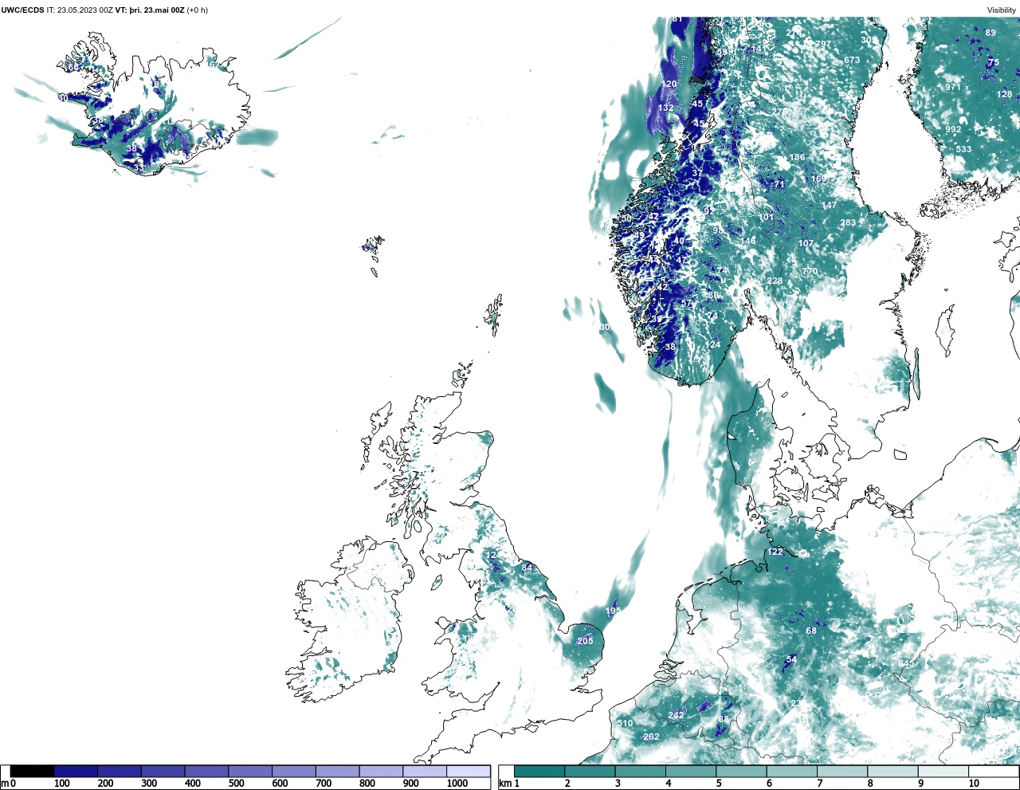This screenshot has width=1020, height=790.
Task: Click the 4–5 km legend swatch
Action: [x=691, y=772]
